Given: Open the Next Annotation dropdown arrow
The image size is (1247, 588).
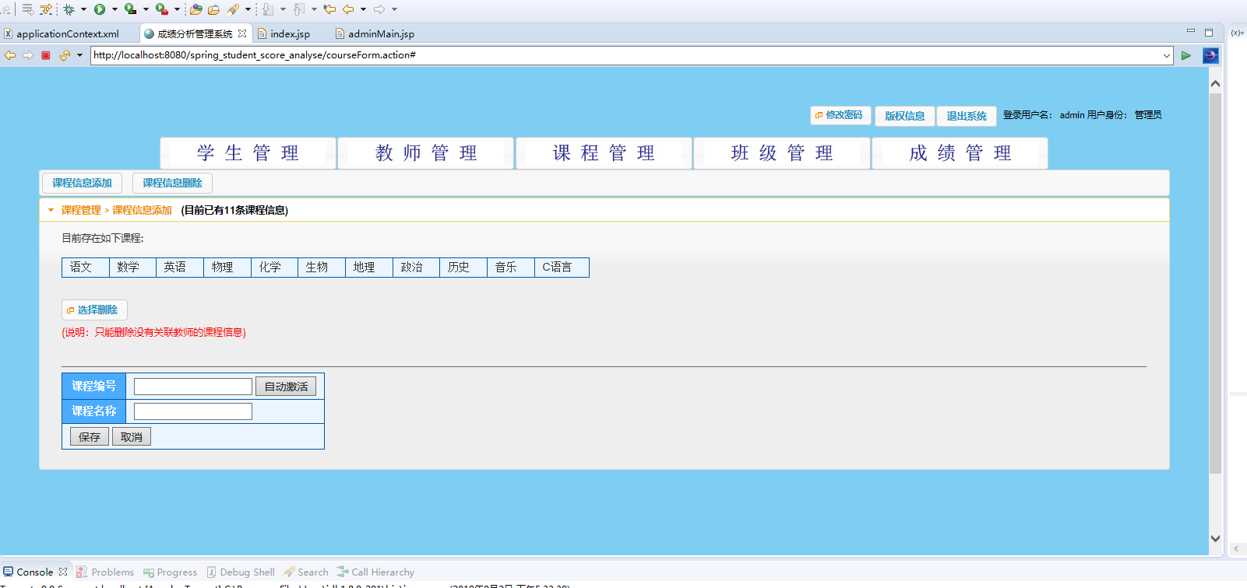Looking at the screenshot, I should [283, 9].
